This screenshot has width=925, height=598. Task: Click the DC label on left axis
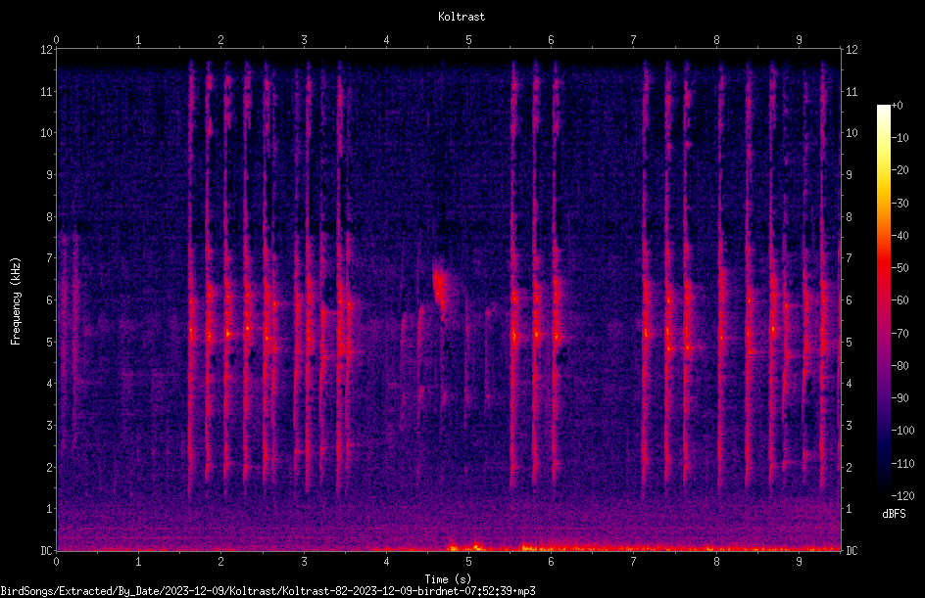(47, 550)
